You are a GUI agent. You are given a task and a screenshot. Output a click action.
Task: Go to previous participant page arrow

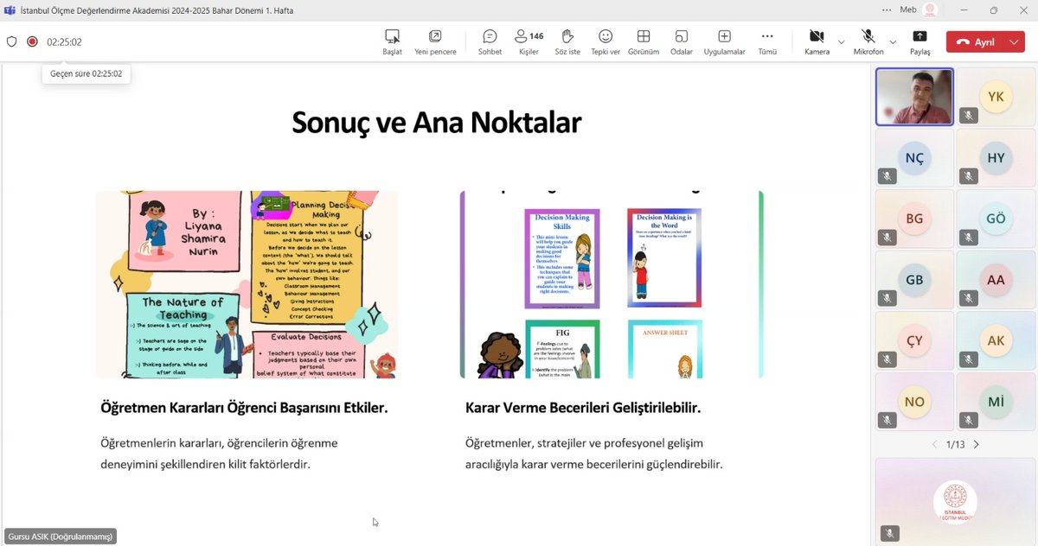click(934, 444)
